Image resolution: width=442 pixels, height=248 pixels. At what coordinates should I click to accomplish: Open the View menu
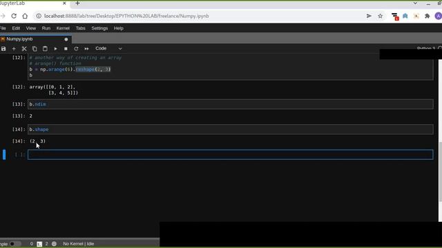(x=31, y=28)
